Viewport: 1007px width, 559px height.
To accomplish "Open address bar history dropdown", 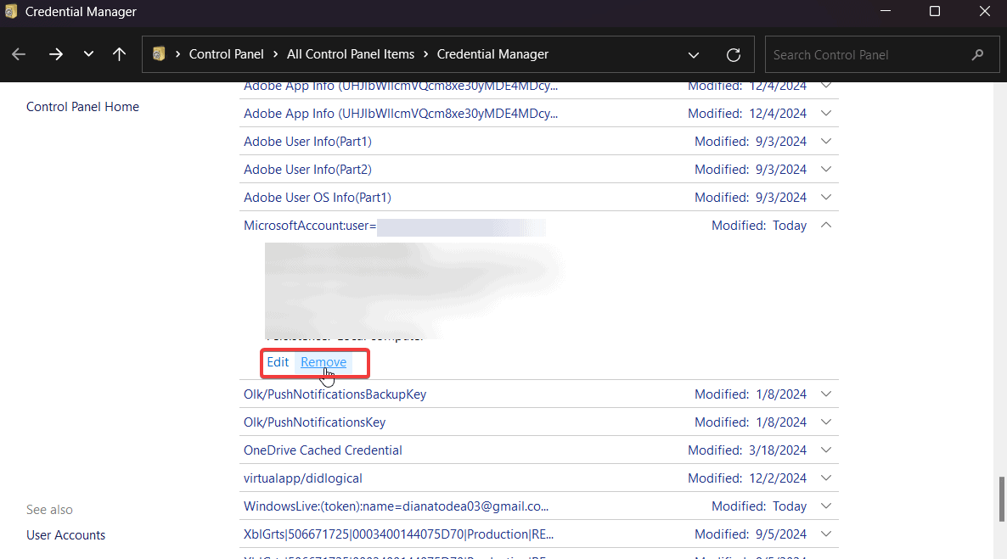I will tap(694, 55).
